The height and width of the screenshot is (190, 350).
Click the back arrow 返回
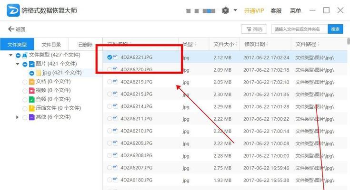tap(17, 29)
